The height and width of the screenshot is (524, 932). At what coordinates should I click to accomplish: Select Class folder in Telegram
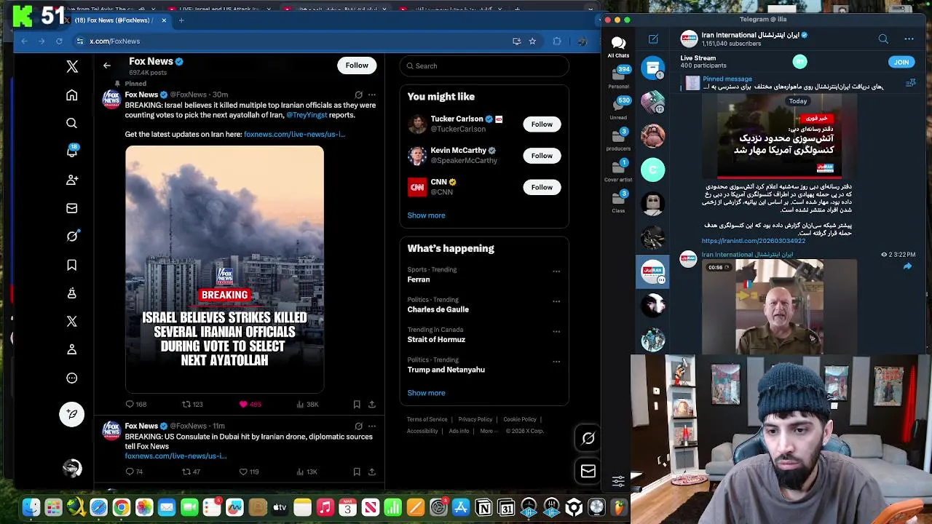pos(618,202)
